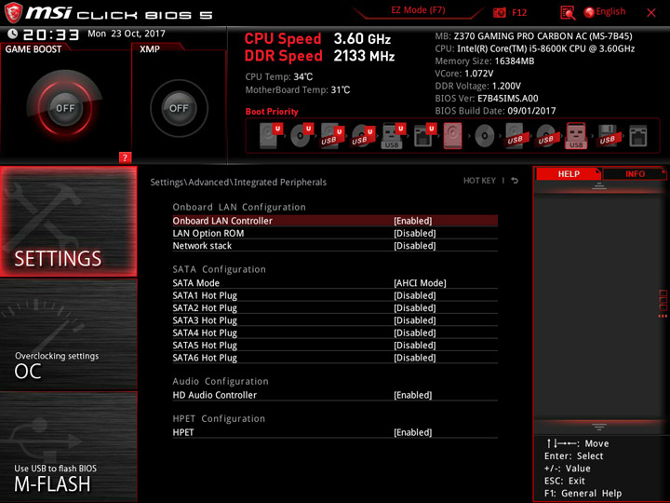Viewport: 670px width, 503px height.
Task: Click the Onboard LAN Configuration heading
Action: click(239, 207)
